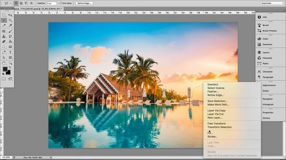Choose Free Transform
Screen dimensions: 286x160
[x=216, y=124]
